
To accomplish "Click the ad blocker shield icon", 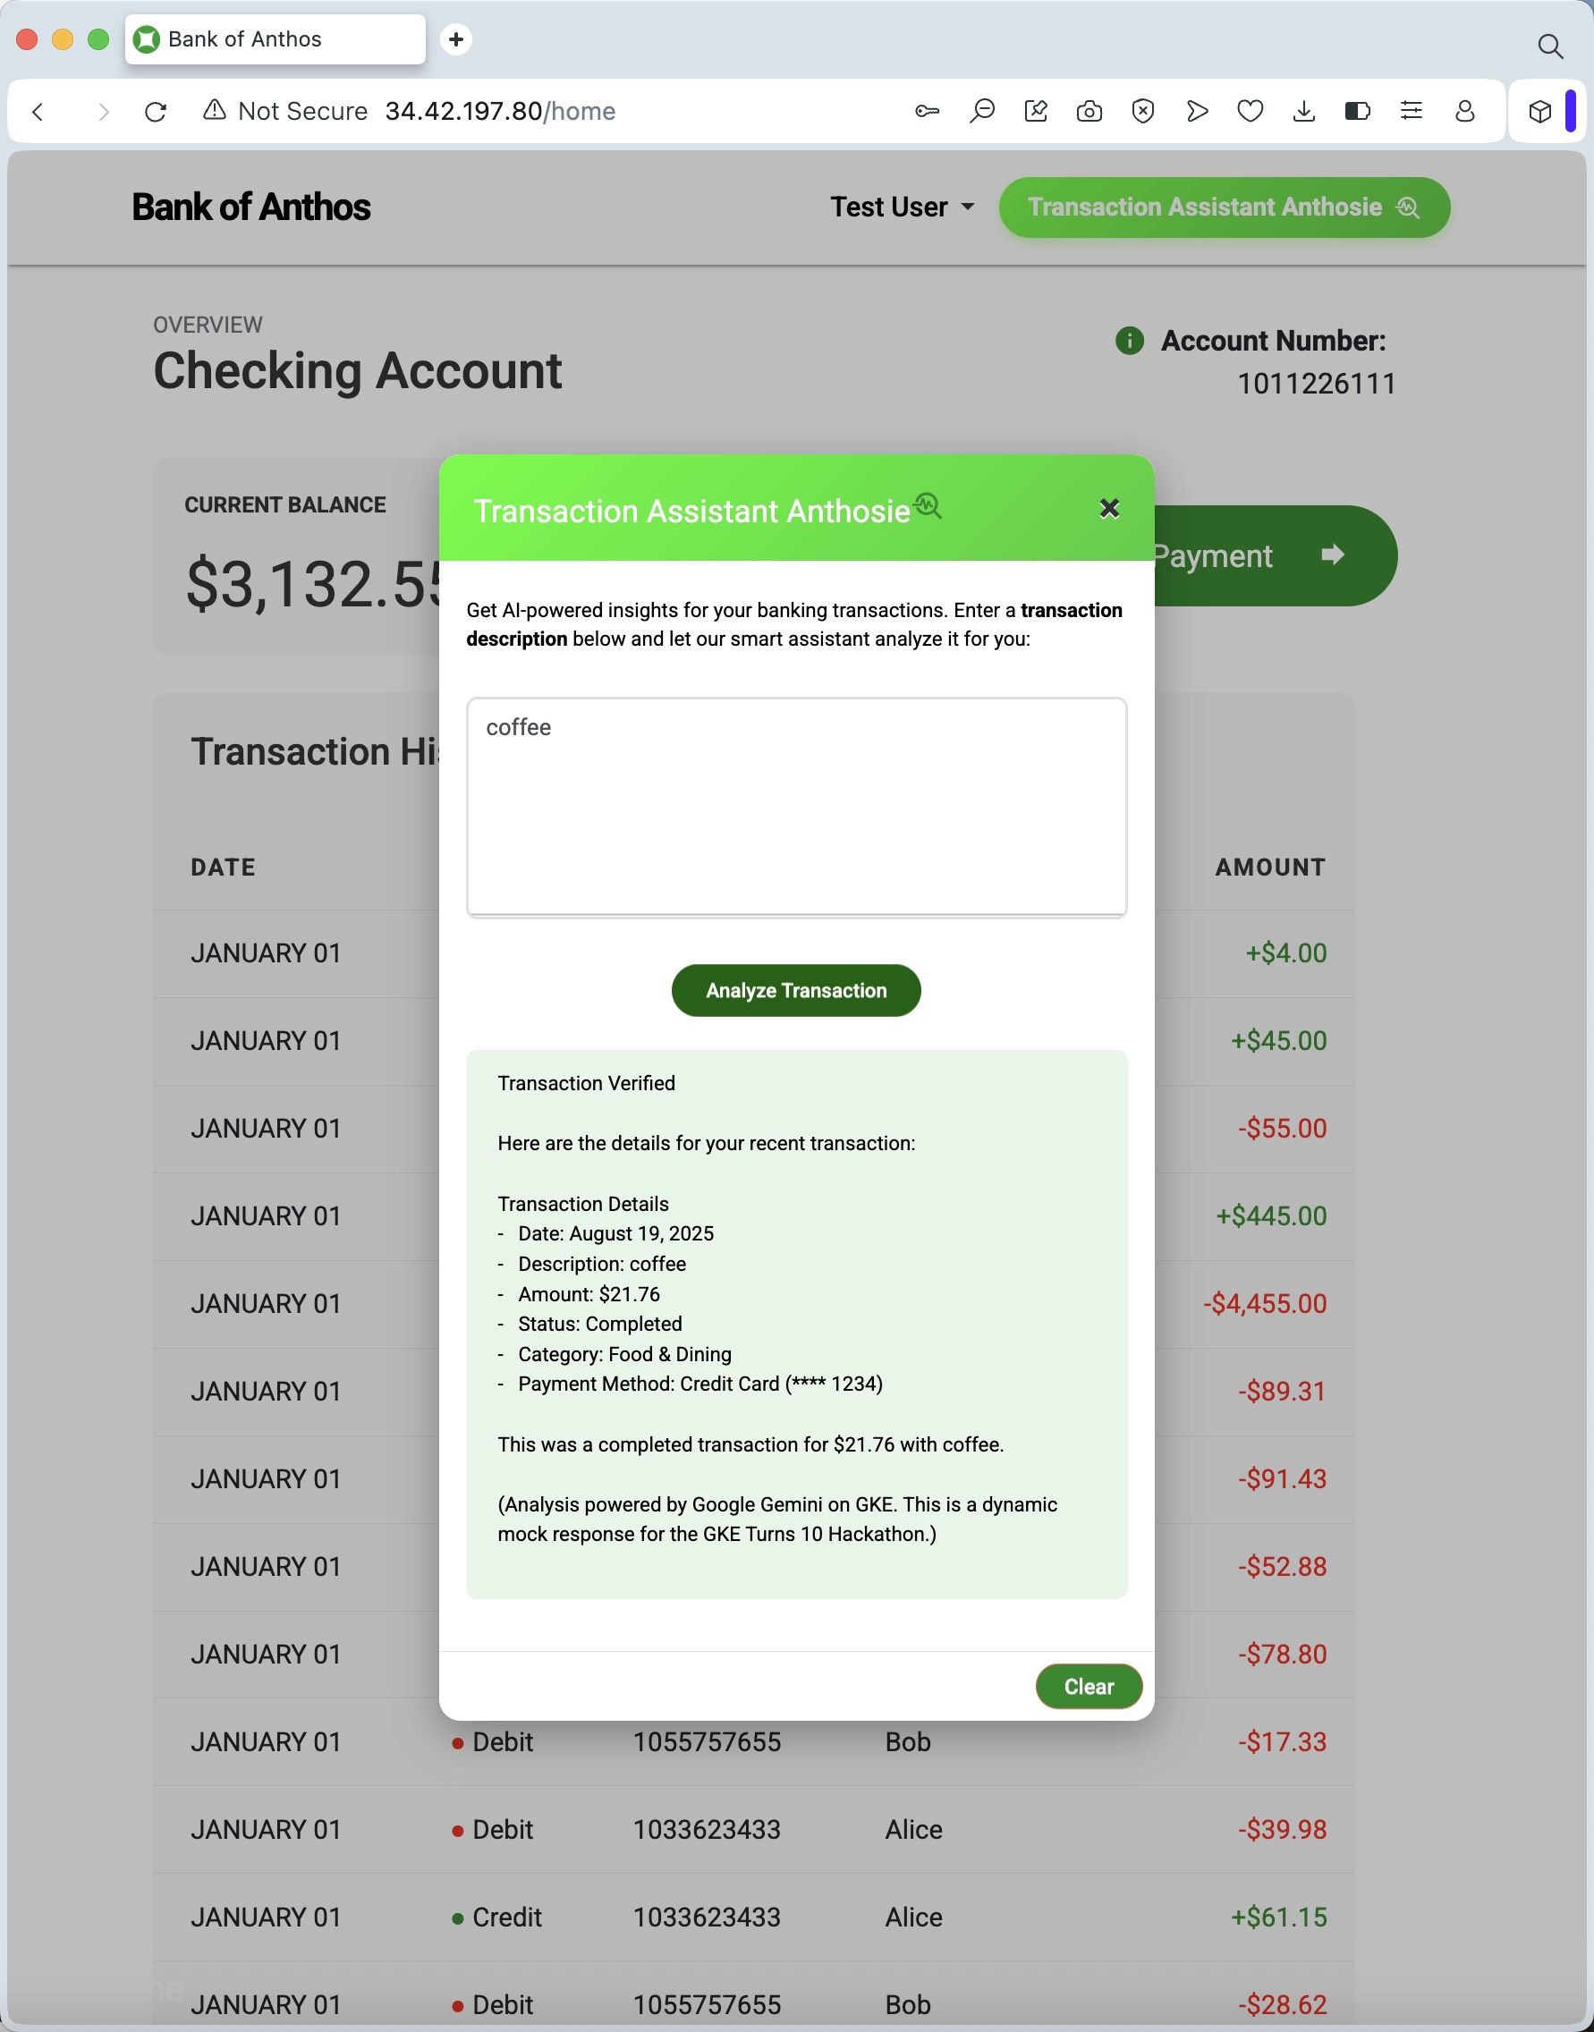I will (1142, 111).
